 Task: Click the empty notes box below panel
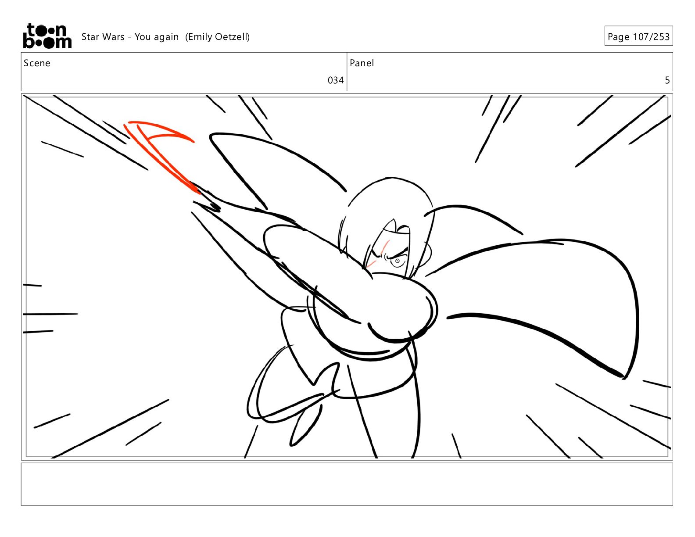point(347,484)
